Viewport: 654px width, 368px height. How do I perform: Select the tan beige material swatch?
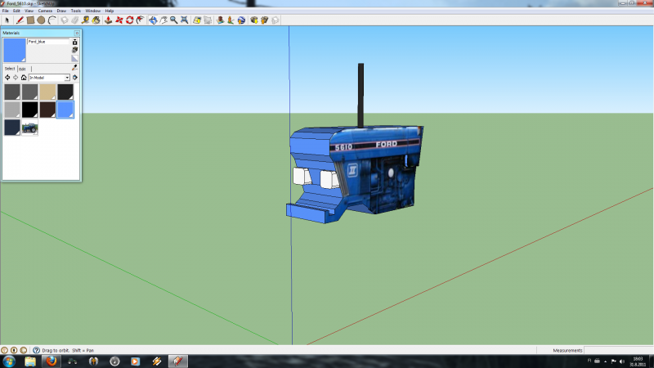(x=47, y=92)
